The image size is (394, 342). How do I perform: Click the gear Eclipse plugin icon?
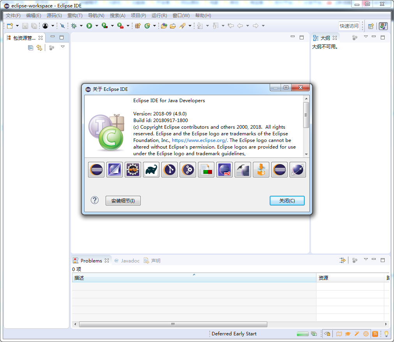point(188,170)
